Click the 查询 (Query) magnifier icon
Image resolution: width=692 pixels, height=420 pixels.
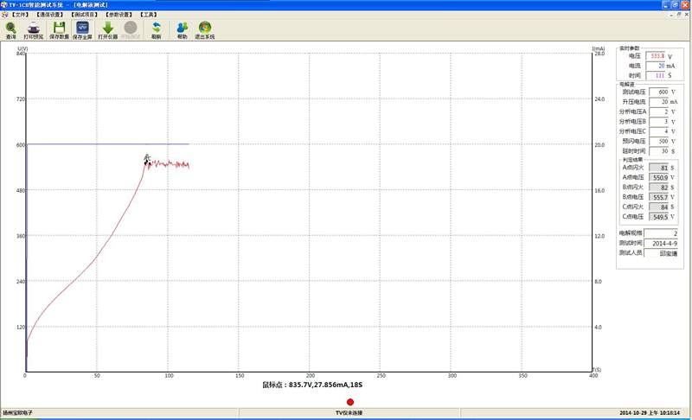click(10, 29)
